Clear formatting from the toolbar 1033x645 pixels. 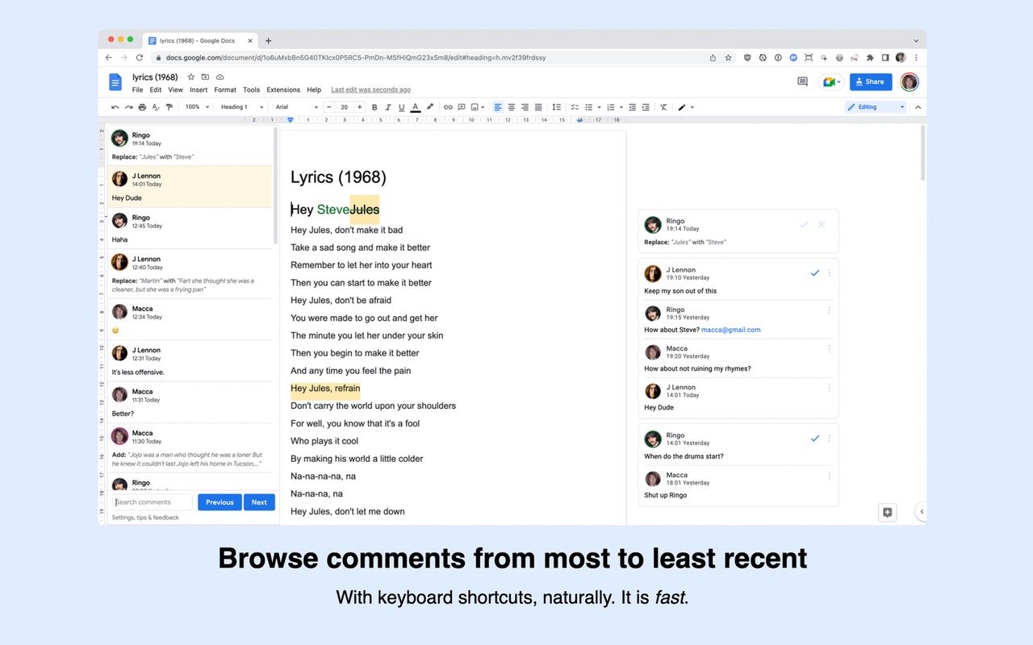click(x=663, y=107)
